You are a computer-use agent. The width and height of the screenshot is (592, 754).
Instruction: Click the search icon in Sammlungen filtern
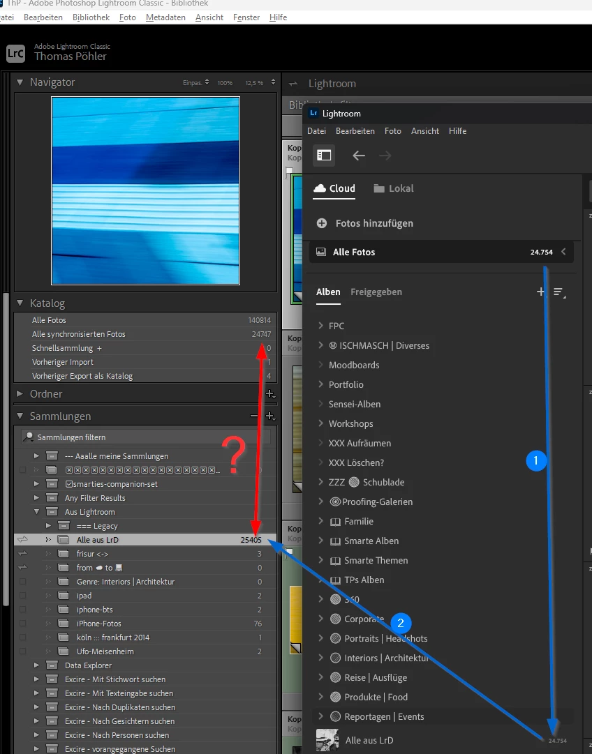pos(29,437)
